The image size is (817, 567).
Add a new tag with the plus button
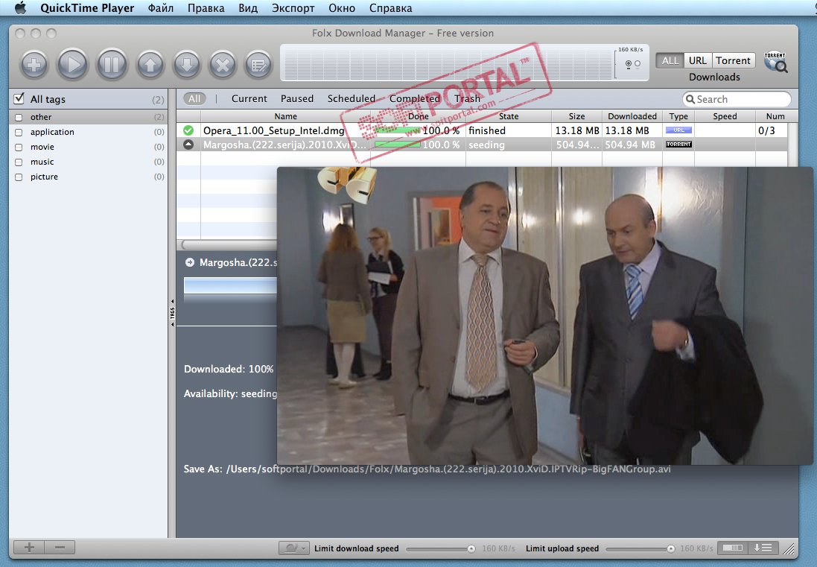pos(29,547)
